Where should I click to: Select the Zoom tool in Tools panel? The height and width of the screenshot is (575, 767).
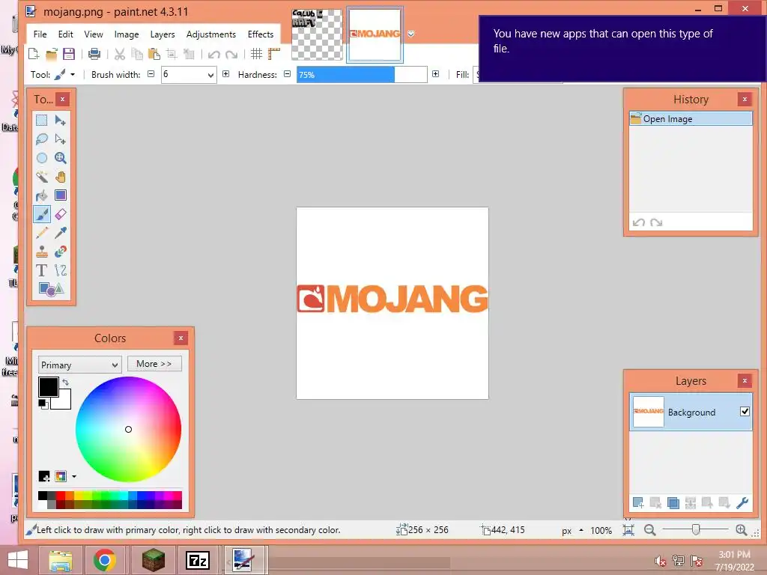[60, 158]
